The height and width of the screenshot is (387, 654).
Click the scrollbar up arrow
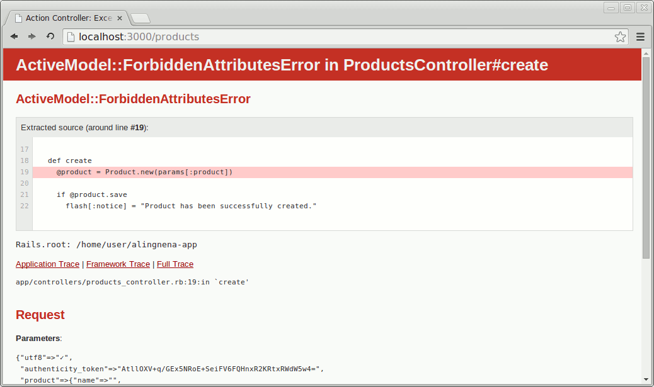[646, 52]
